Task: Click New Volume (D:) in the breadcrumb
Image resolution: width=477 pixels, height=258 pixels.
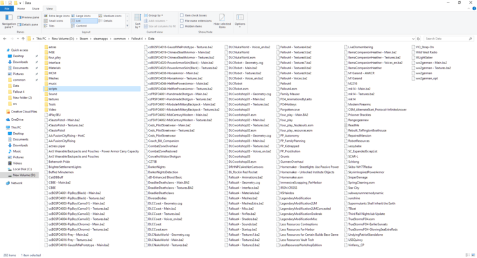Action: point(63,39)
